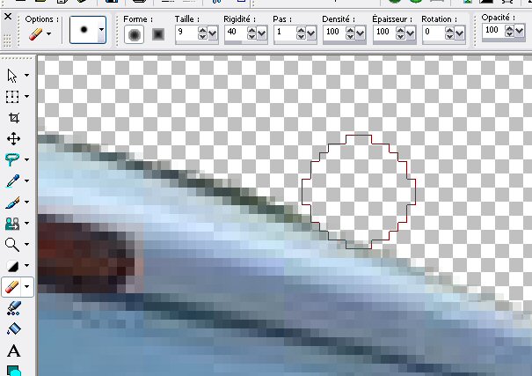Viewport: 532px width, 376px height.
Task: Choose the square brush shape
Action: [158, 34]
